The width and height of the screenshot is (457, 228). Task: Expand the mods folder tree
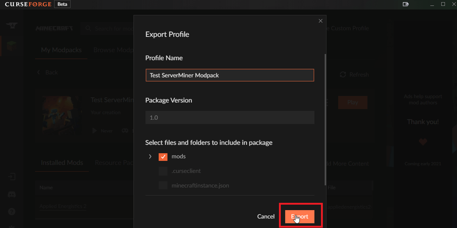[x=150, y=157]
